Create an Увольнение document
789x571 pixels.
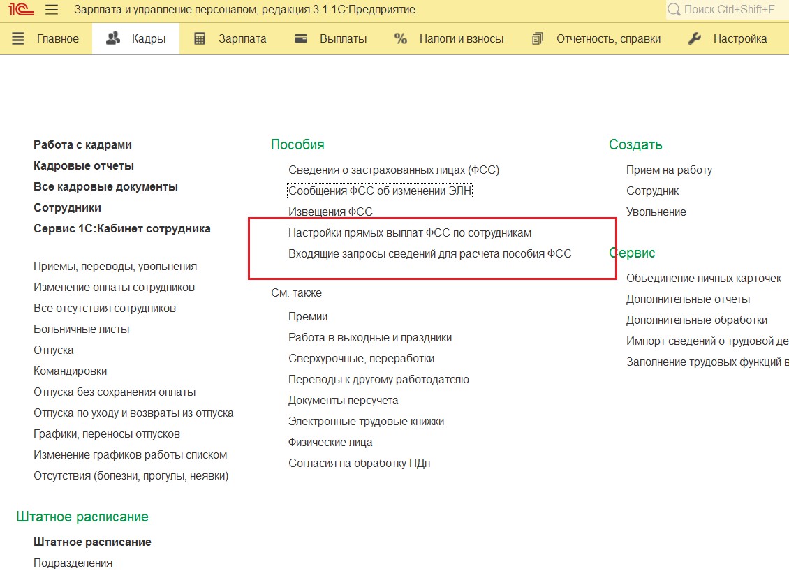(x=656, y=212)
